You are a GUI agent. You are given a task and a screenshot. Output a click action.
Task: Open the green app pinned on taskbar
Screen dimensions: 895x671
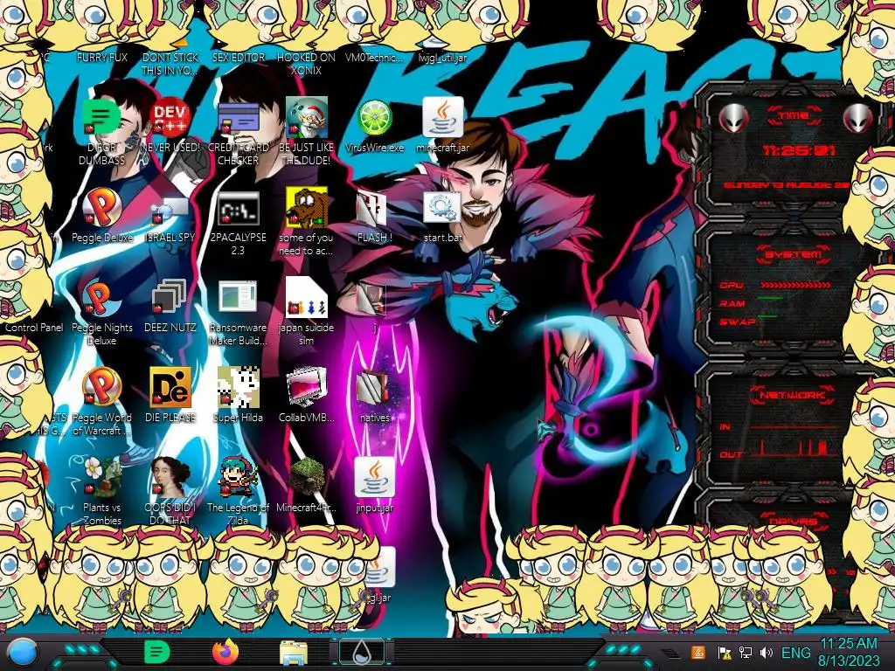[156, 652]
